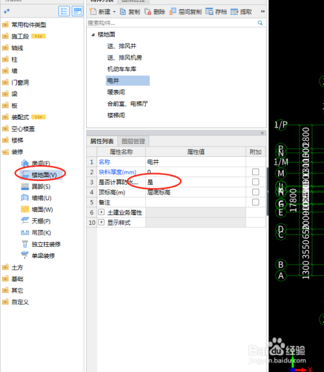Open the 柱 folder
Image resolution: width=324 pixels, height=372 pixels.
pyautogui.click(x=10, y=60)
